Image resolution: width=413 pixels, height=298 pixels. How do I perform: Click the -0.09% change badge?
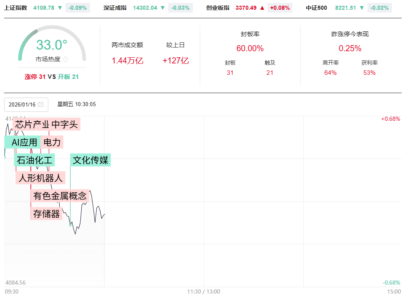[x=78, y=8]
